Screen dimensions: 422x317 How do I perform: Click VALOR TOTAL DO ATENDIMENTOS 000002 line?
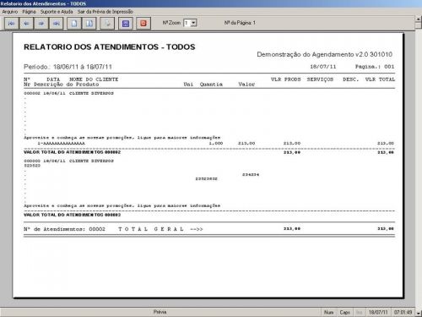pos(72,152)
